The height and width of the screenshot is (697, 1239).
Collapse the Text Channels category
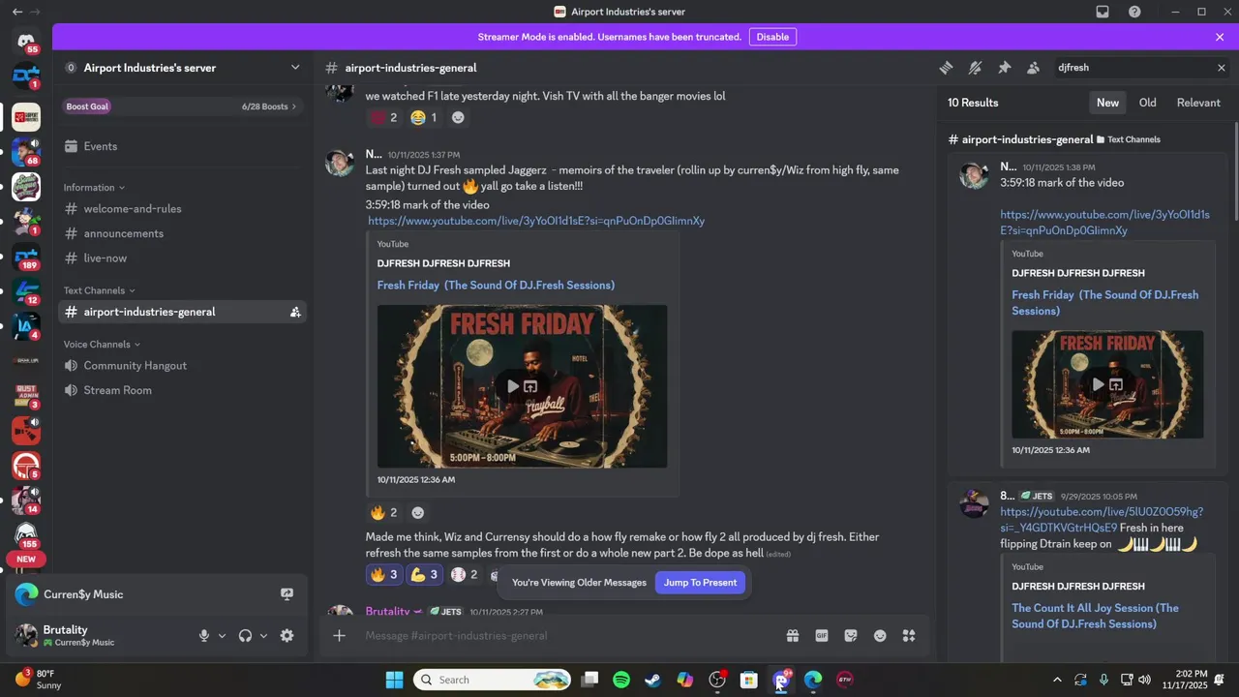coord(100,290)
